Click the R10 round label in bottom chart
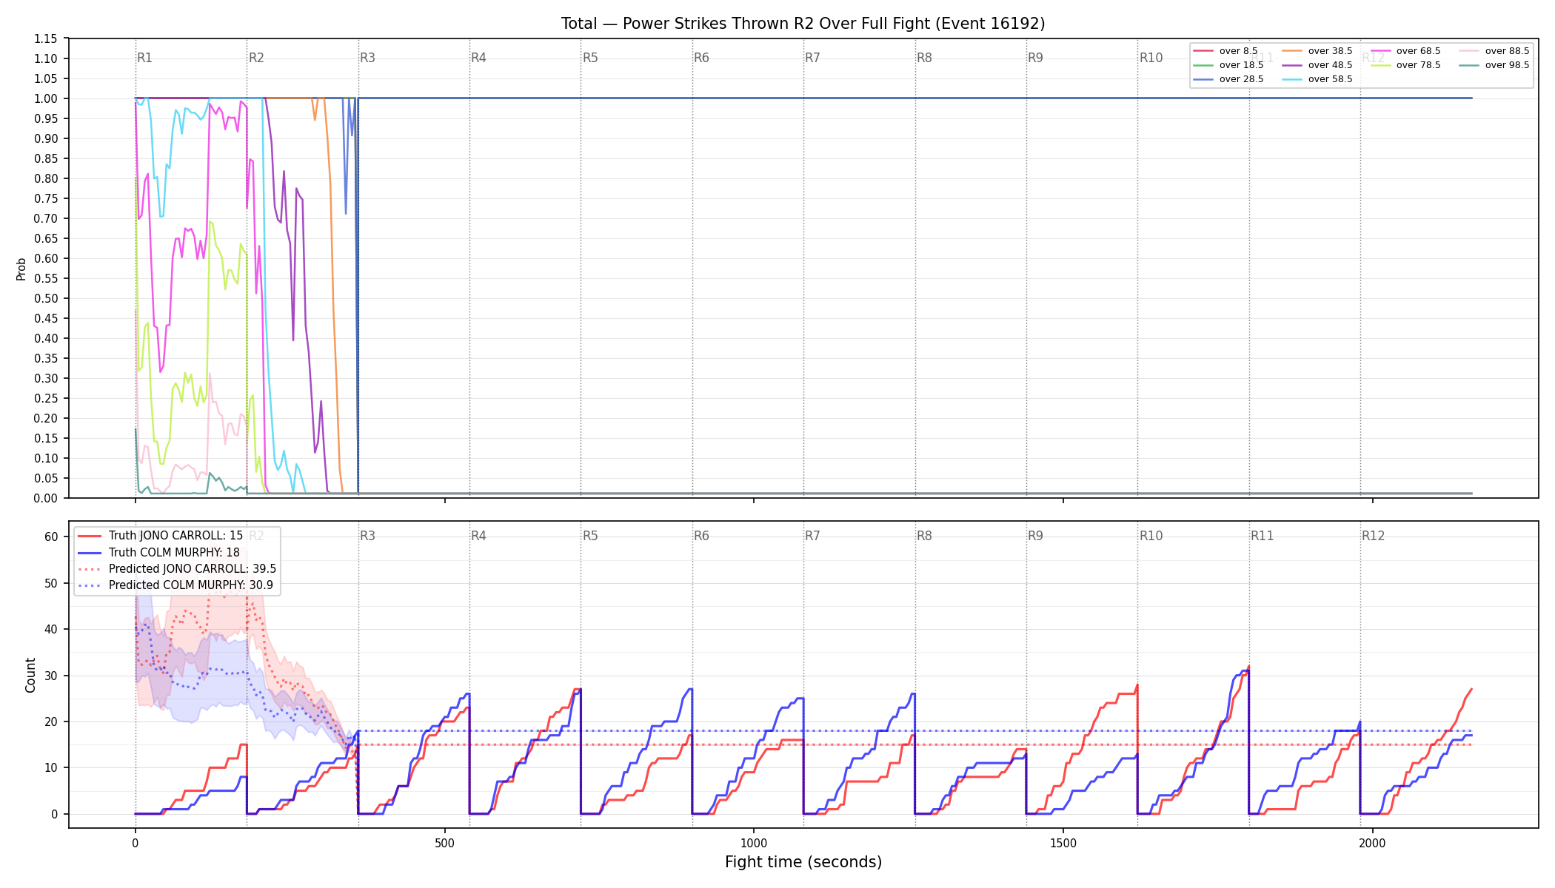This screenshot has width=1555, height=888. tap(1151, 536)
